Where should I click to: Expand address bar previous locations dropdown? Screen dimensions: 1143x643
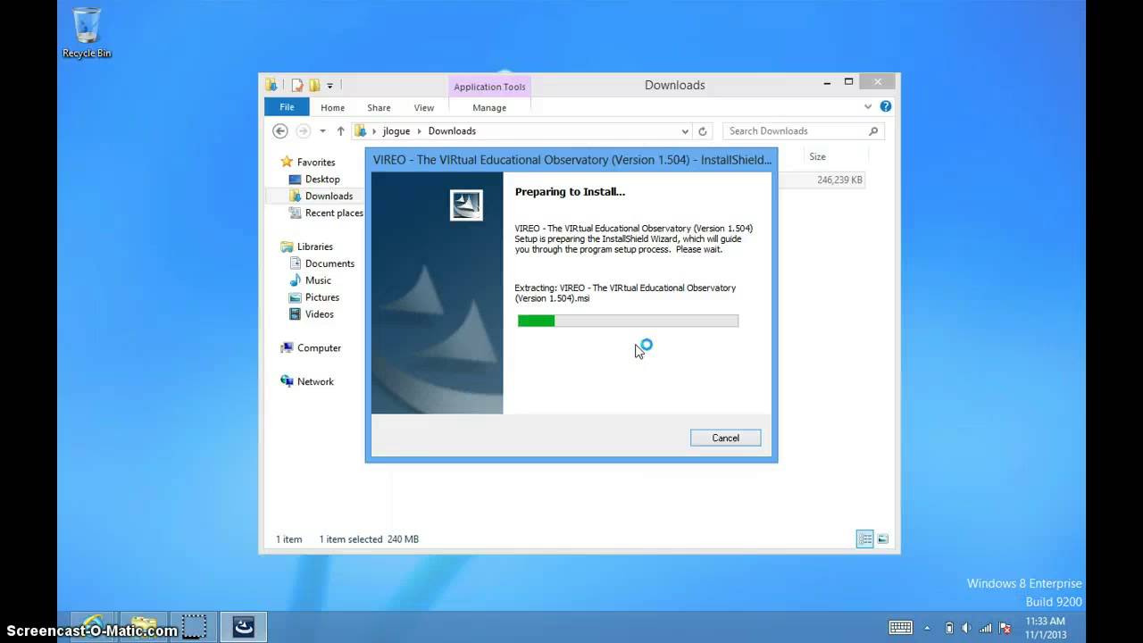[x=685, y=131]
